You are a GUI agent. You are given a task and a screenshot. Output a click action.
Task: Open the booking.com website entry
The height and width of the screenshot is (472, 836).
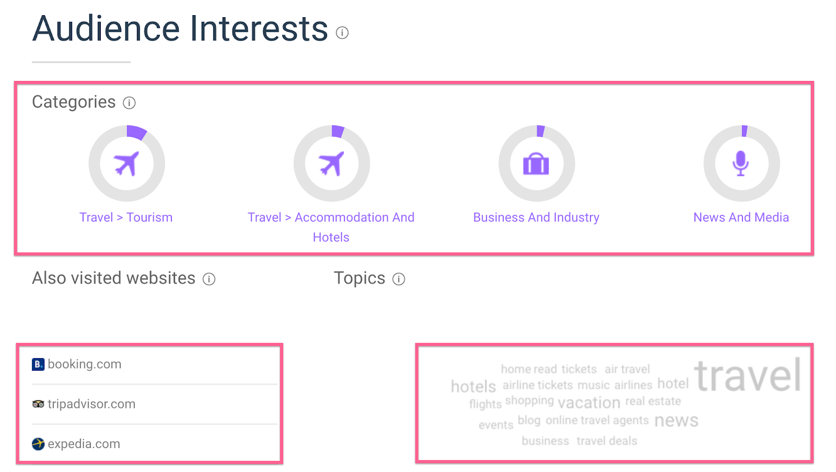(x=85, y=364)
